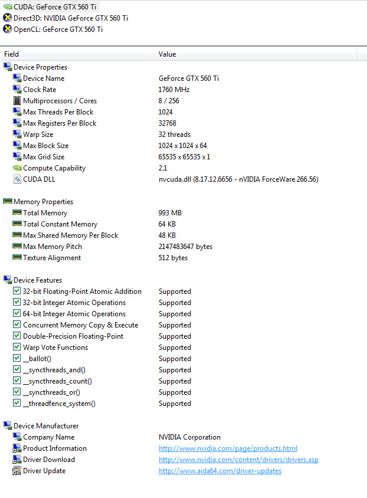Screen dimensions: 367x498
Task: Select the 8 / 256 cores value
Action: [169, 101]
